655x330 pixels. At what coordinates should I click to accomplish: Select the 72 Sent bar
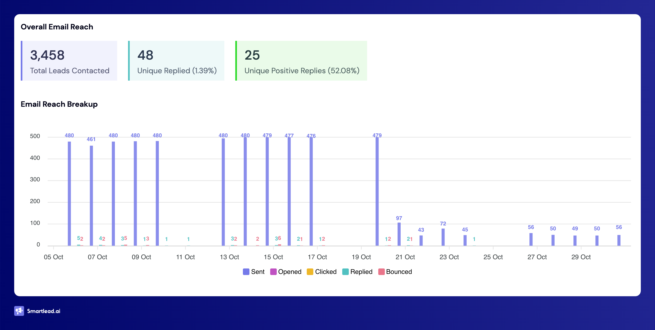coord(443,237)
